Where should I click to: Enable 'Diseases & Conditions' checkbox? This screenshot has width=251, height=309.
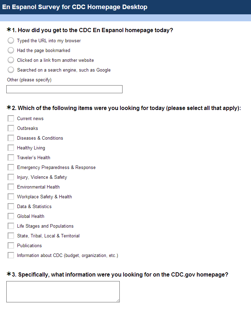point(11,138)
